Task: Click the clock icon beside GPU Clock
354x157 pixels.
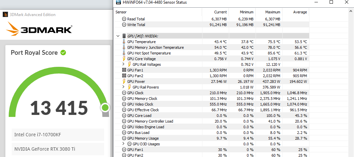Action: click(124, 93)
